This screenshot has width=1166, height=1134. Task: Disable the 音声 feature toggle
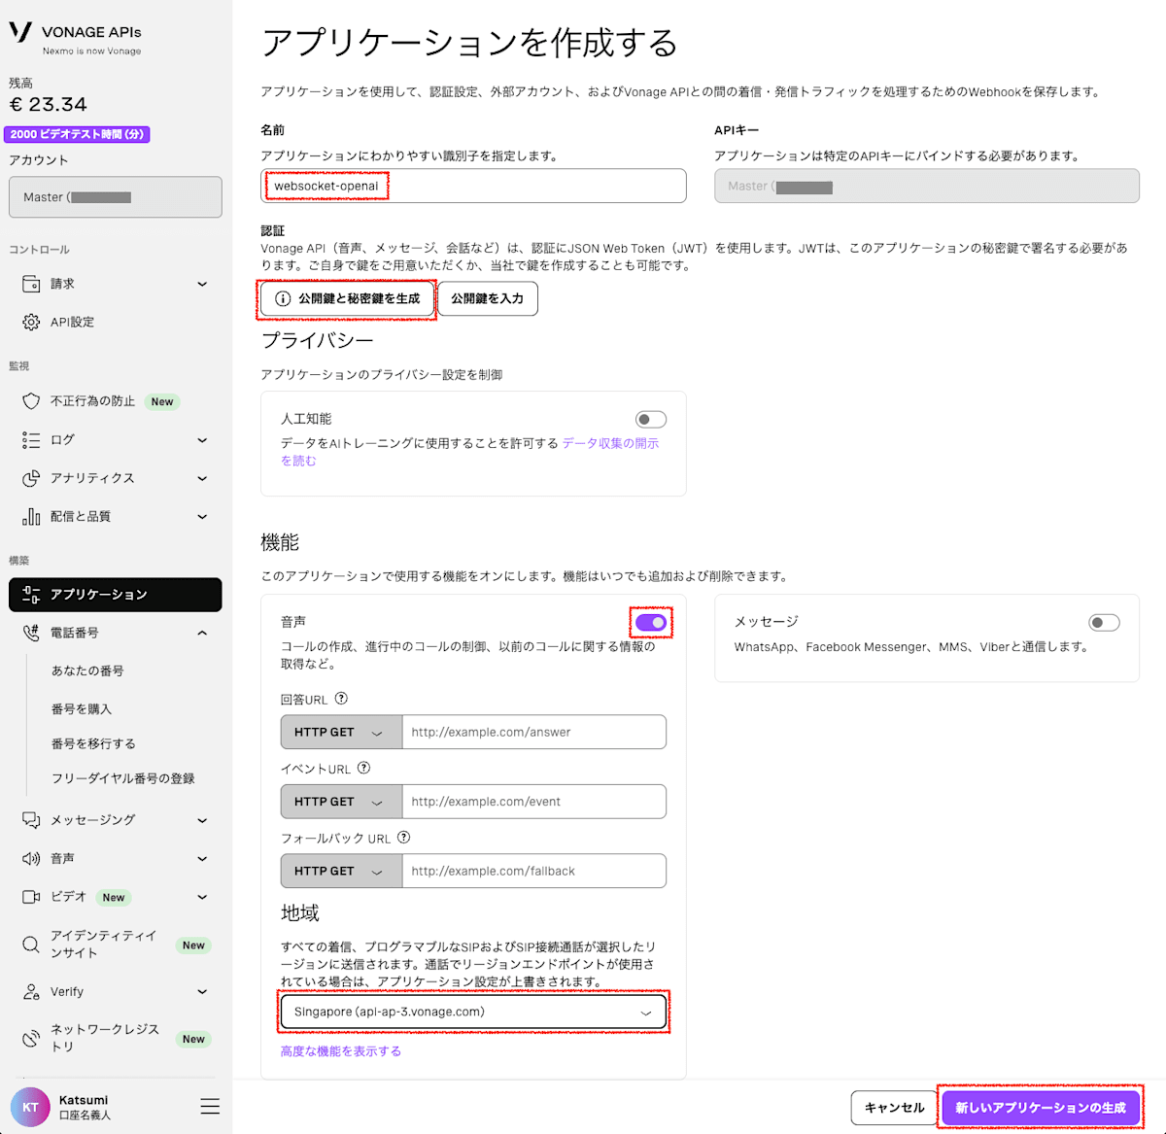651,622
